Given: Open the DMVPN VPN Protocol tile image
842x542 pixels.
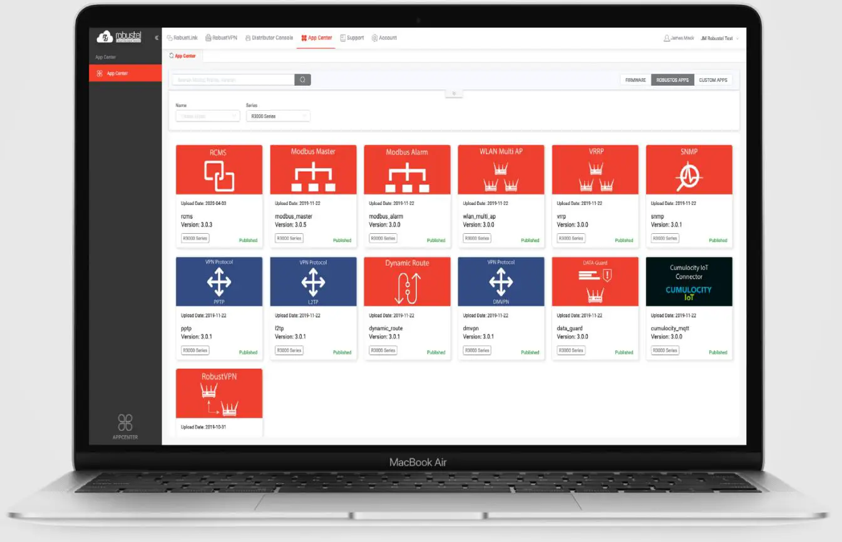Looking at the screenshot, I should click(501, 281).
